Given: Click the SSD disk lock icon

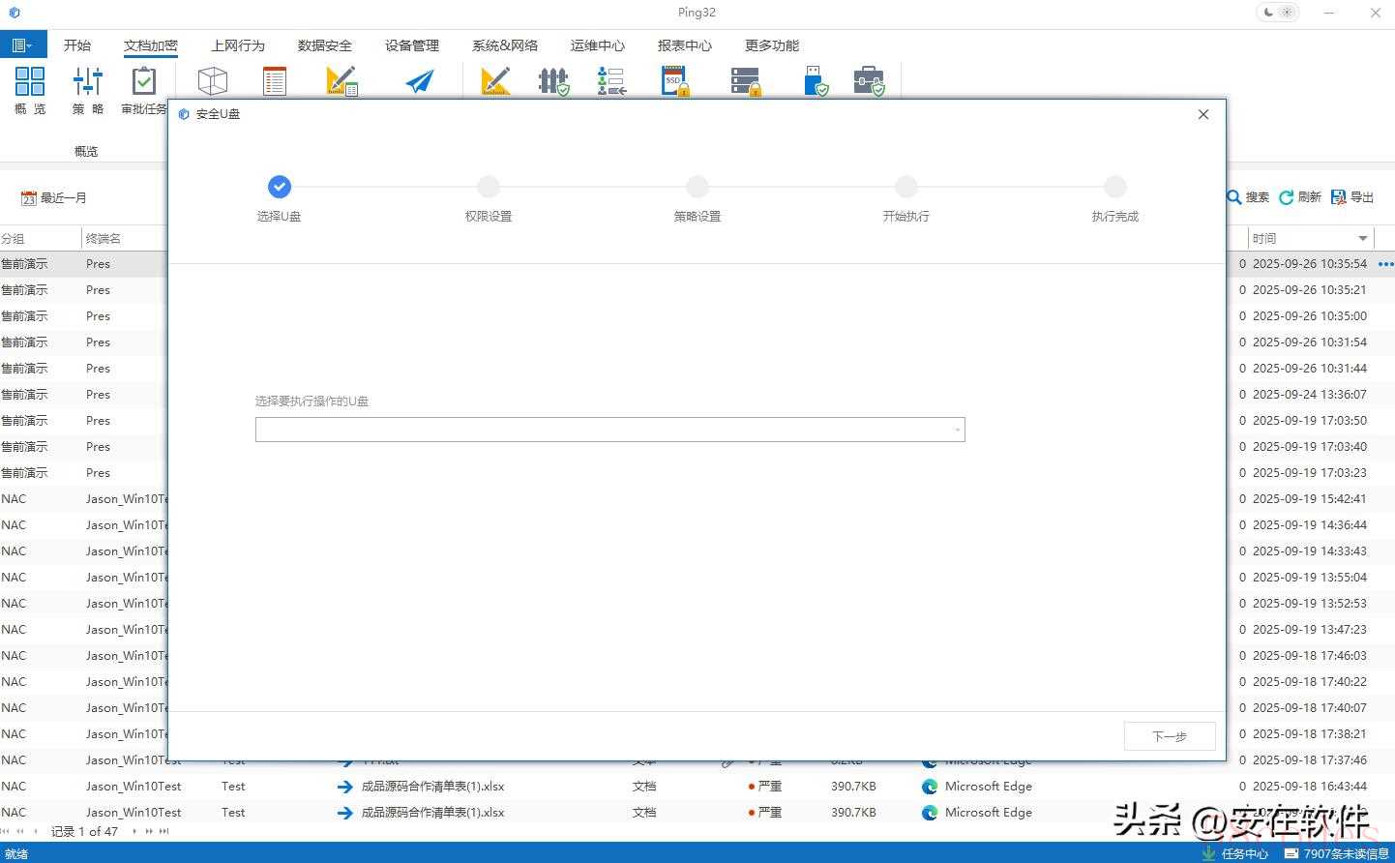Looking at the screenshot, I should tap(674, 81).
